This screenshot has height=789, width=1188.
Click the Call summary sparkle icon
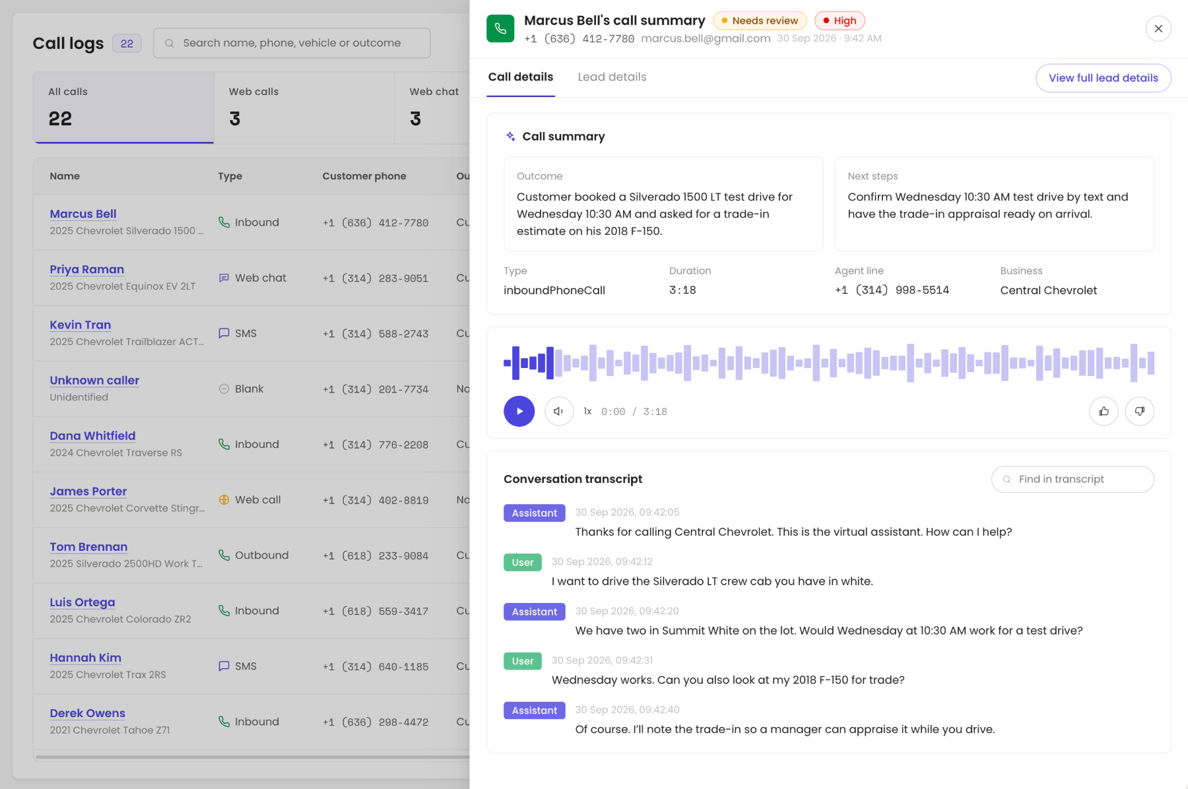click(510, 137)
